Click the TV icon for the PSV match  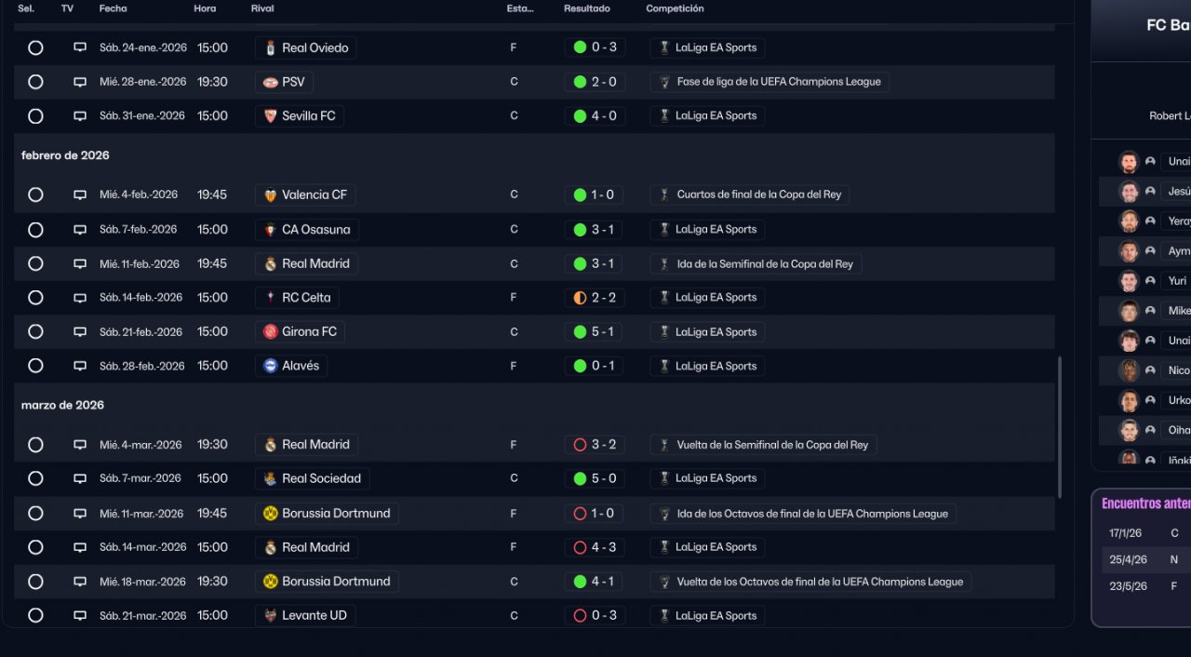80,82
